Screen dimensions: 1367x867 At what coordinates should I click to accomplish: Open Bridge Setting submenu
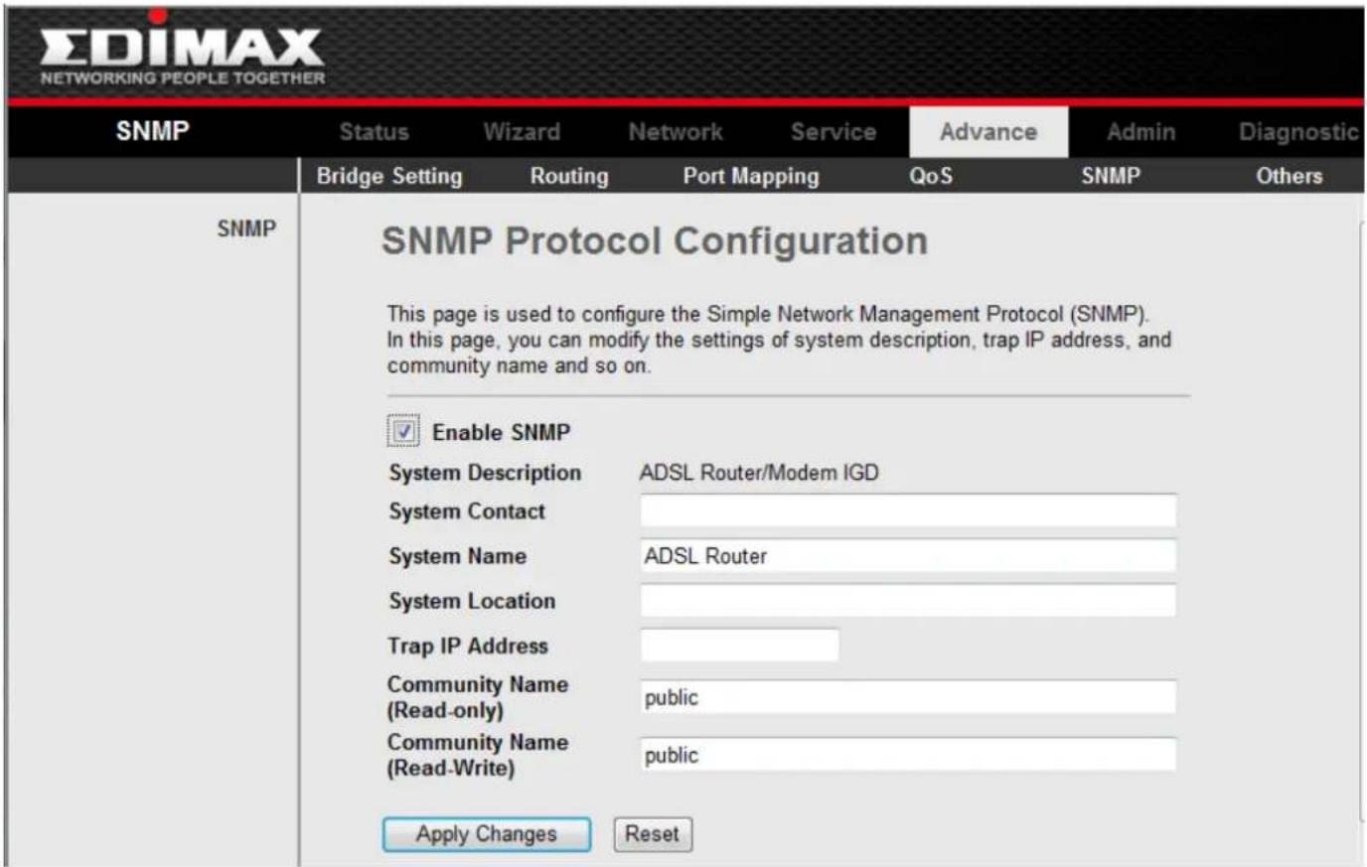click(389, 176)
